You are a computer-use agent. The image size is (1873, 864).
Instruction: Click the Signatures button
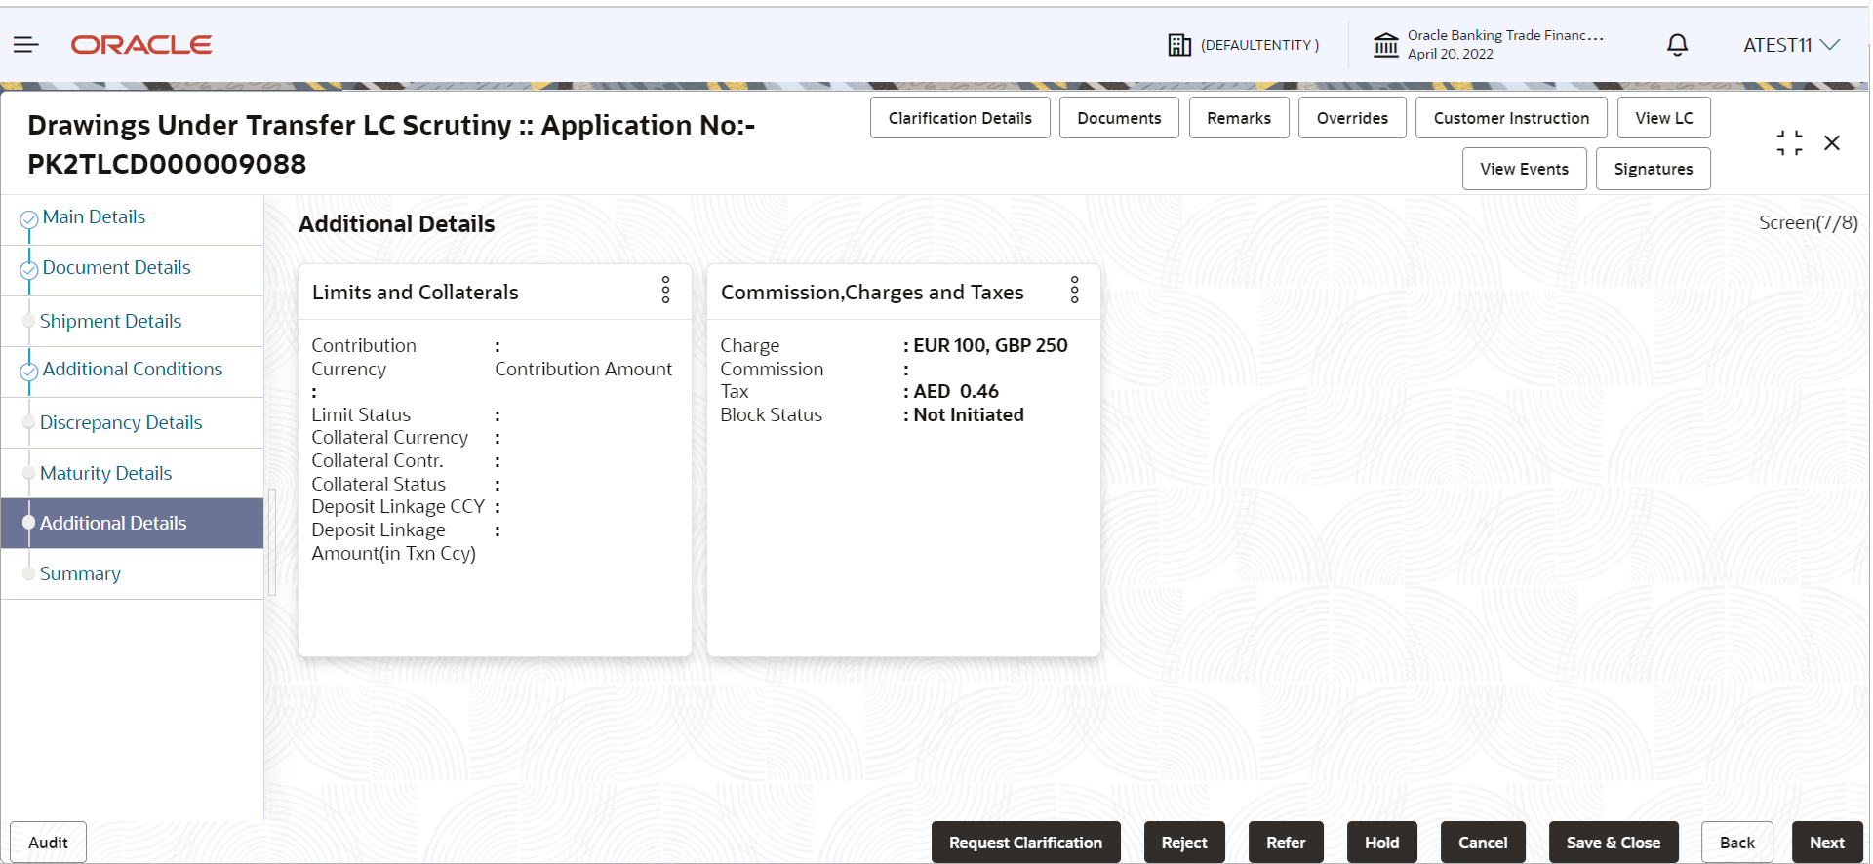1653,169
